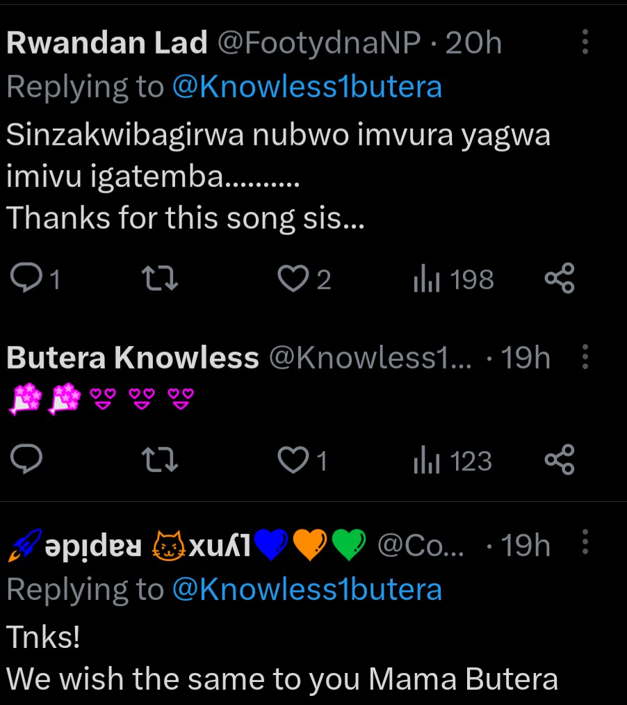
Task: Retweet Rwandan Lad's tweet
Action: click(160, 279)
